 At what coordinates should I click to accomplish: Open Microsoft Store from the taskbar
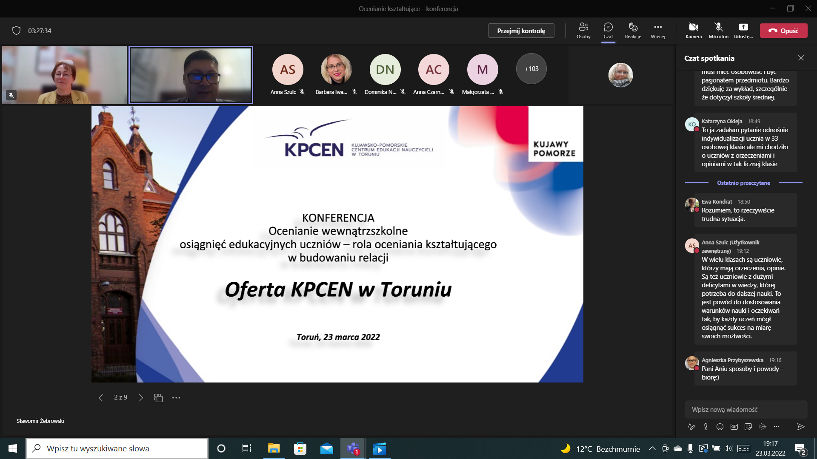coord(300,448)
